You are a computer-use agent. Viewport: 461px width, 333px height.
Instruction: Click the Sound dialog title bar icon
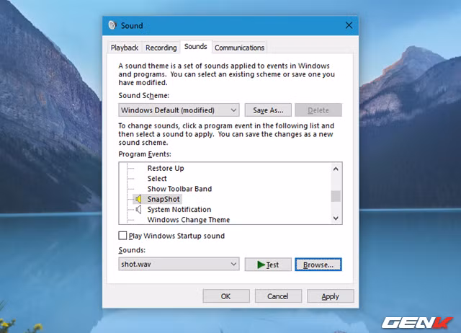(112, 25)
